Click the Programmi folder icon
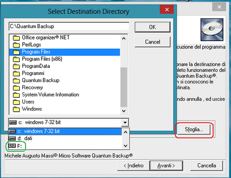The image size is (231, 178). point(16,74)
